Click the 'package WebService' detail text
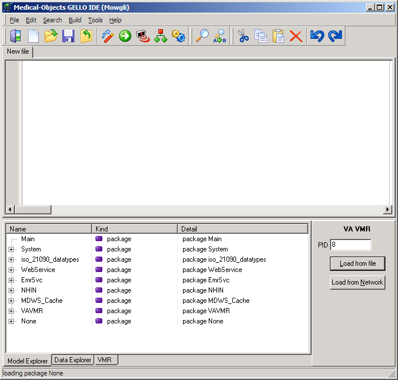This screenshot has width=398, height=380. tap(212, 270)
